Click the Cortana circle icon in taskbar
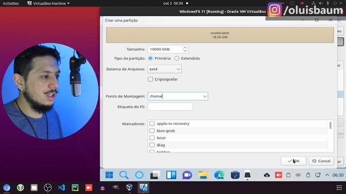This screenshot has width=346, height=194. (x=139, y=175)
